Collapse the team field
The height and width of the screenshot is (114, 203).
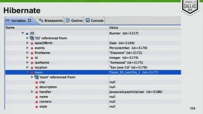tap(27, 72)
